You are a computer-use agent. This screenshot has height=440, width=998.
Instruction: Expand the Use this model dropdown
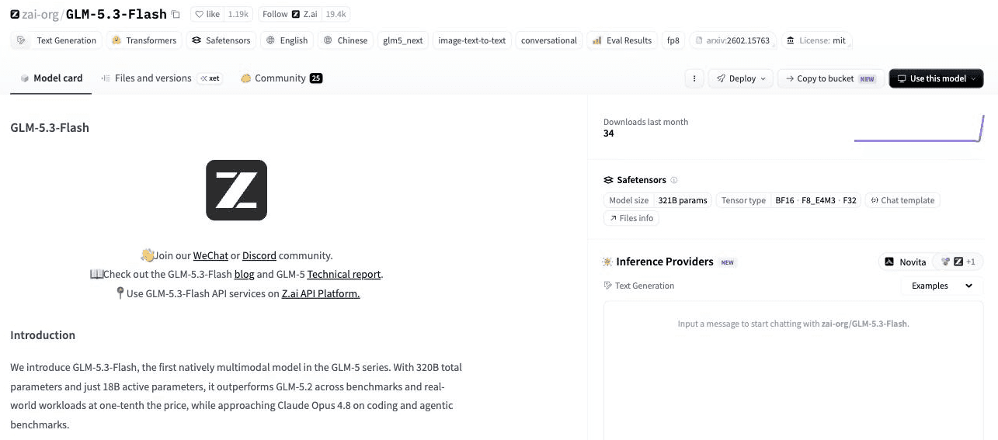click(936, 78)
